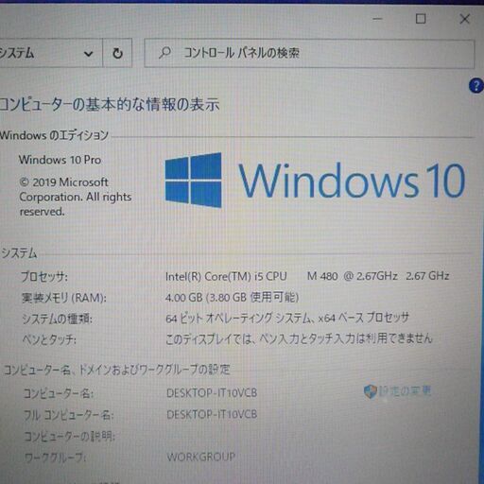Minimize the System window

[377, 19]
